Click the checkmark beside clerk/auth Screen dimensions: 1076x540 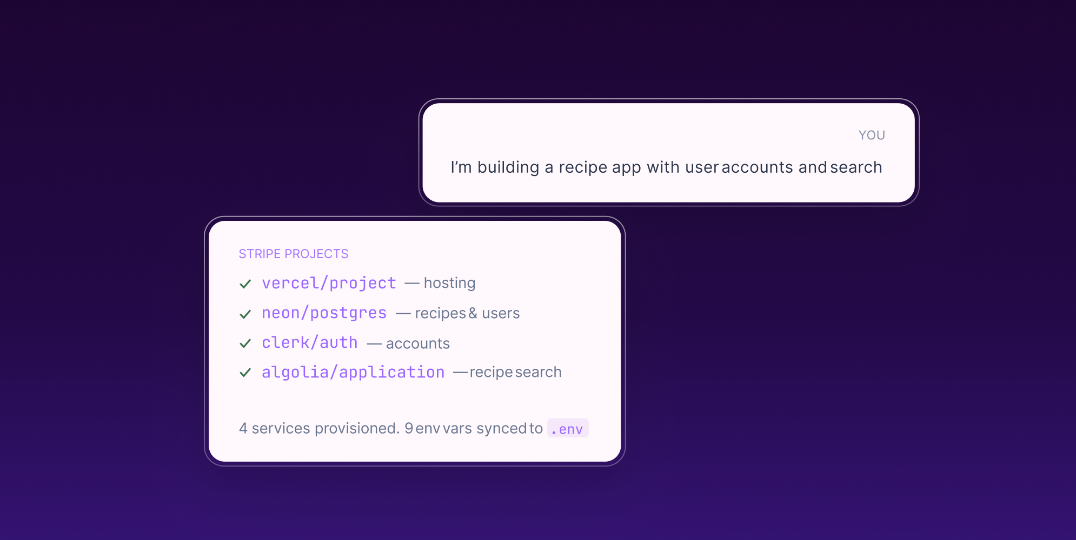[245, 343]
